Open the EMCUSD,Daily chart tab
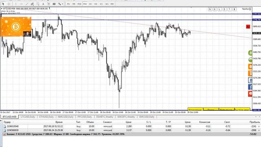This screenshot has width=261, height=147. [147, 117]
